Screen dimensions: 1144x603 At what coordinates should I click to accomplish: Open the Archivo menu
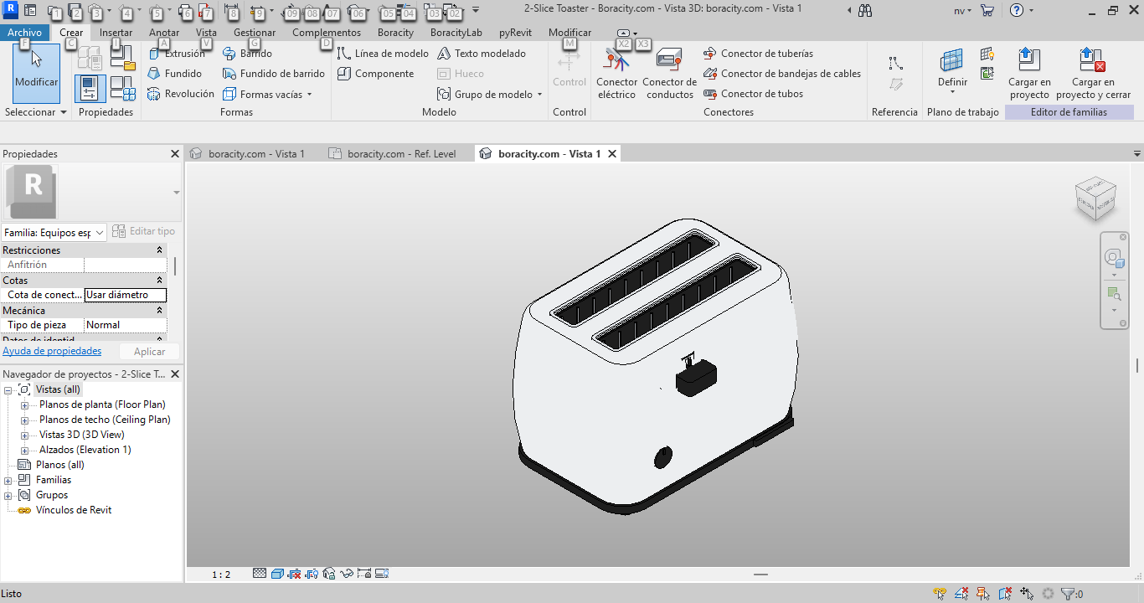24,33
